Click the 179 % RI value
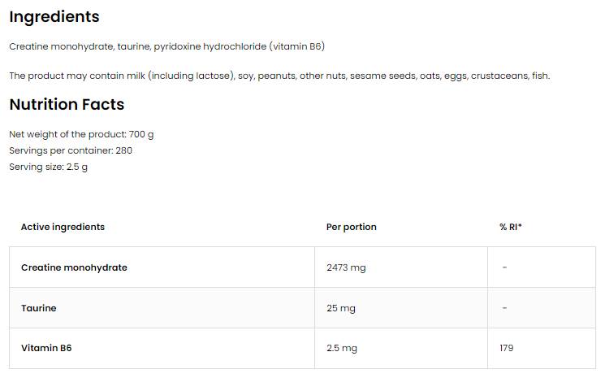Image resolution: width=605 pixels, height=378 pixels. pyautogui.click(x=507, y=348)
